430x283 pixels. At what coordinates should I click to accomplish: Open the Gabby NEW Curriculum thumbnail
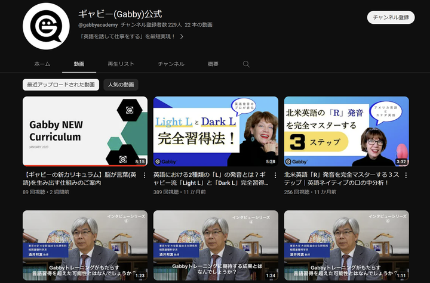click(x=85, y=131)
